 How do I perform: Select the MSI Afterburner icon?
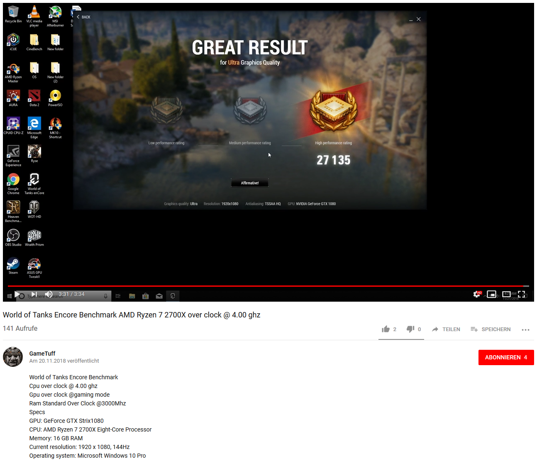(x=55, y=17)
